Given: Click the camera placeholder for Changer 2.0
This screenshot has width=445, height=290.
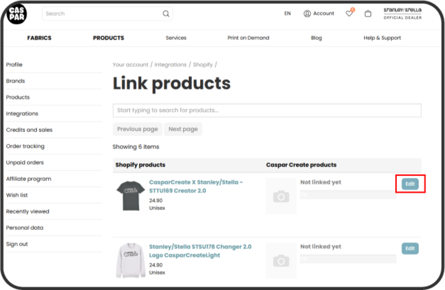Looking at the screenshot, I should pyautogui.click(x=281, y=260).
